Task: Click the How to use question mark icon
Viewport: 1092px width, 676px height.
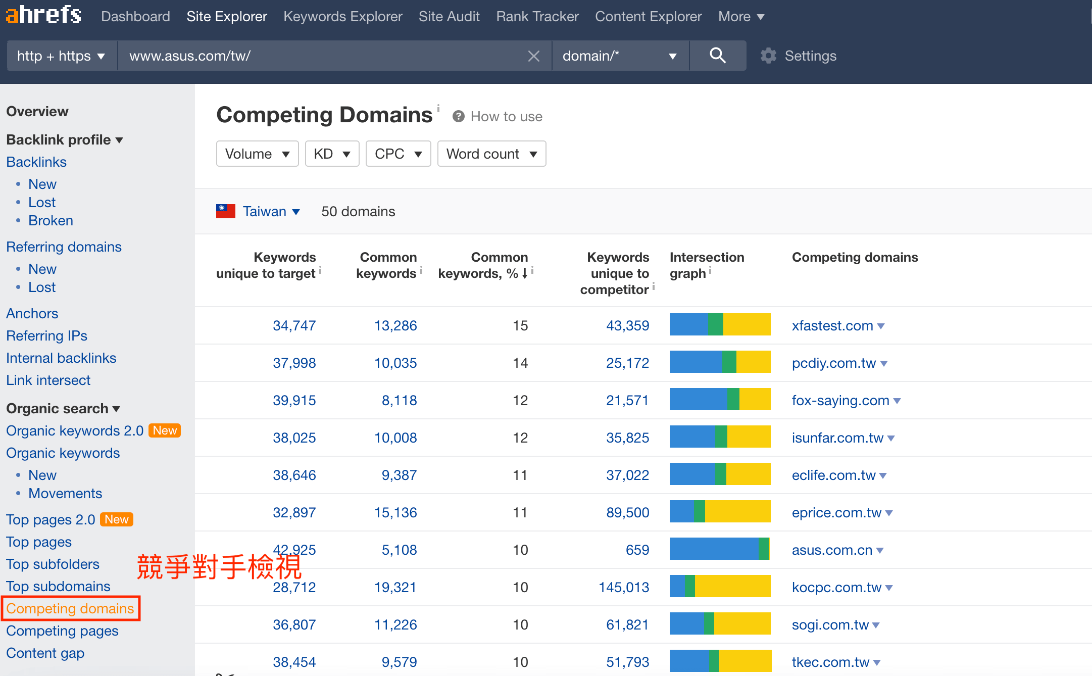Action: click(x=458, y=117)
